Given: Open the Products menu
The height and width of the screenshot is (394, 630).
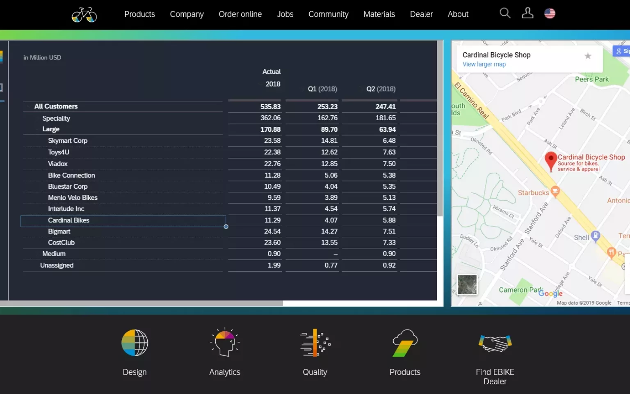Looking at the screenshot, I should (x=139, y=14).
